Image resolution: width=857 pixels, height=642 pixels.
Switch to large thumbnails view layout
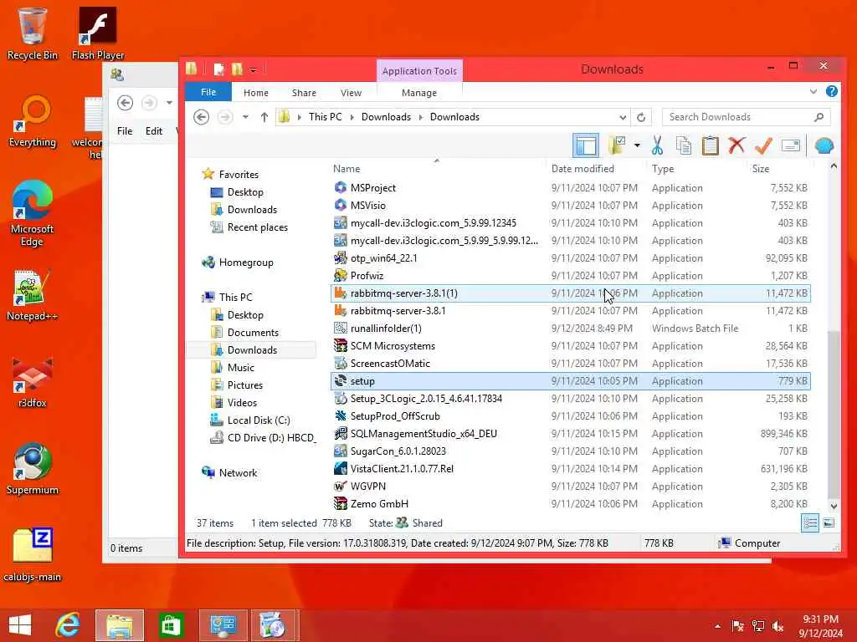point(829,523)
